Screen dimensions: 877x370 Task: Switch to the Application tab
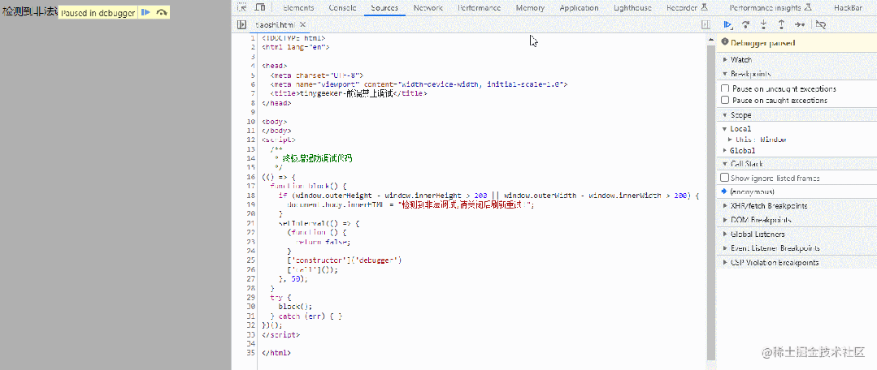coord(579,8)
